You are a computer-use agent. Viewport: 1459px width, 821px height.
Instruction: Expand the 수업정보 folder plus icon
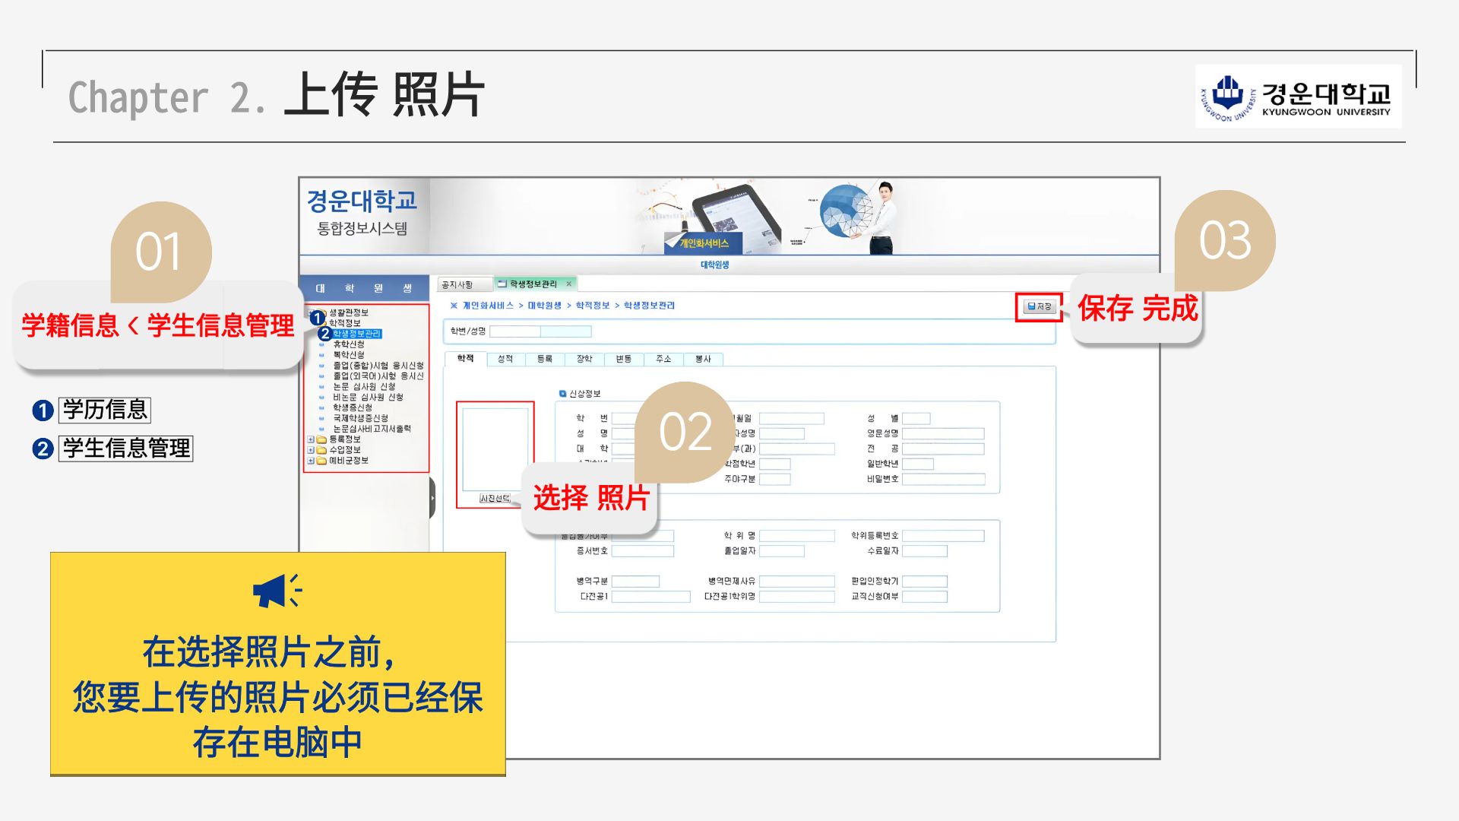pos(311,450)
